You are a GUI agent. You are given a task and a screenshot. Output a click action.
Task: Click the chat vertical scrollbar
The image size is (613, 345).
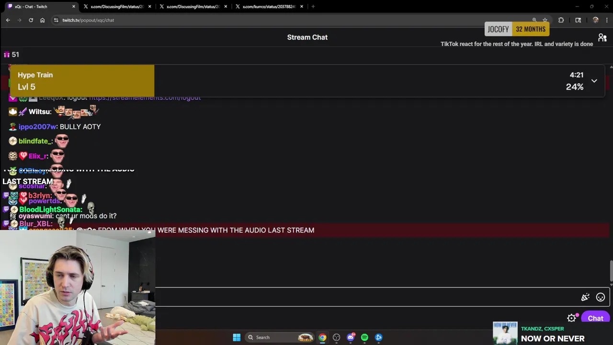pos(611,271)
